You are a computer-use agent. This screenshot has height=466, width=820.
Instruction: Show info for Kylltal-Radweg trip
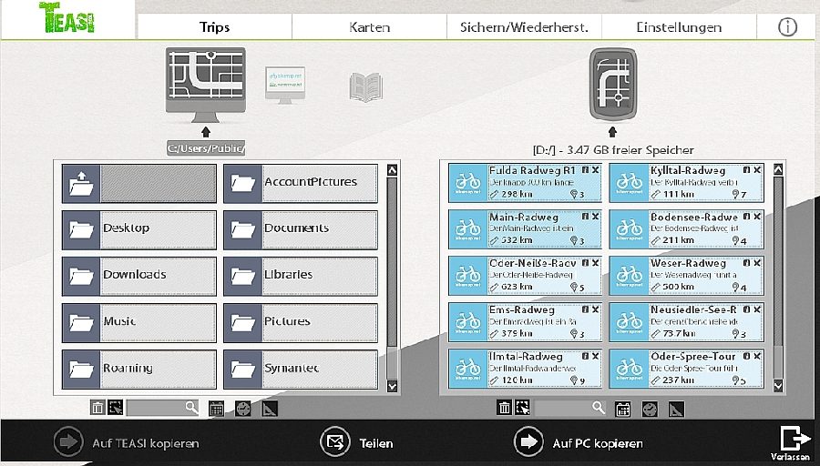[x=747, y=170]
